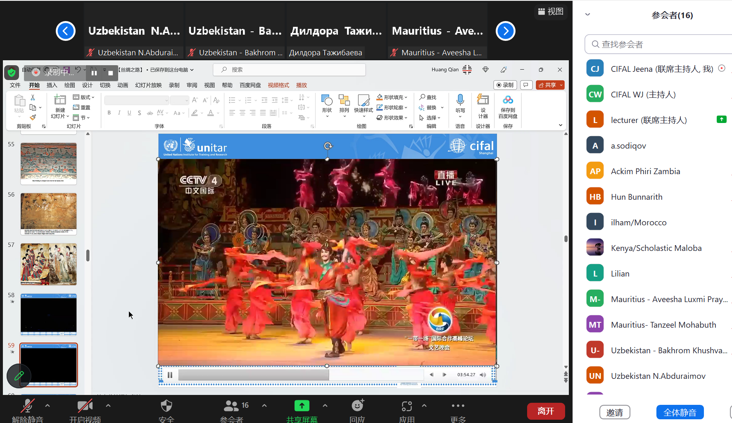This screenshot has height=423, width=732.
Task: Open the 形状 shapes gallery
Action: pos(327,105)
